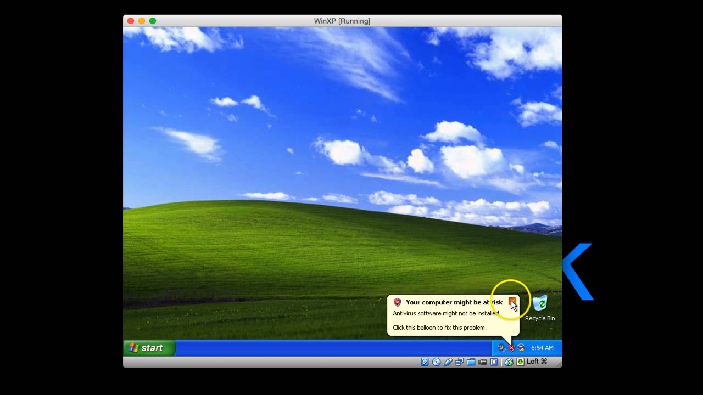Image resolution: width=703 pixels, height=395 pixels.
Task: Close the WinXP window with red button
Action: [131, 21]
